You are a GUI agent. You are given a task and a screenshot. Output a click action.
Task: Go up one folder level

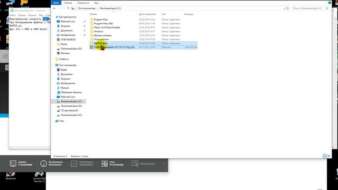pos(68,8)
